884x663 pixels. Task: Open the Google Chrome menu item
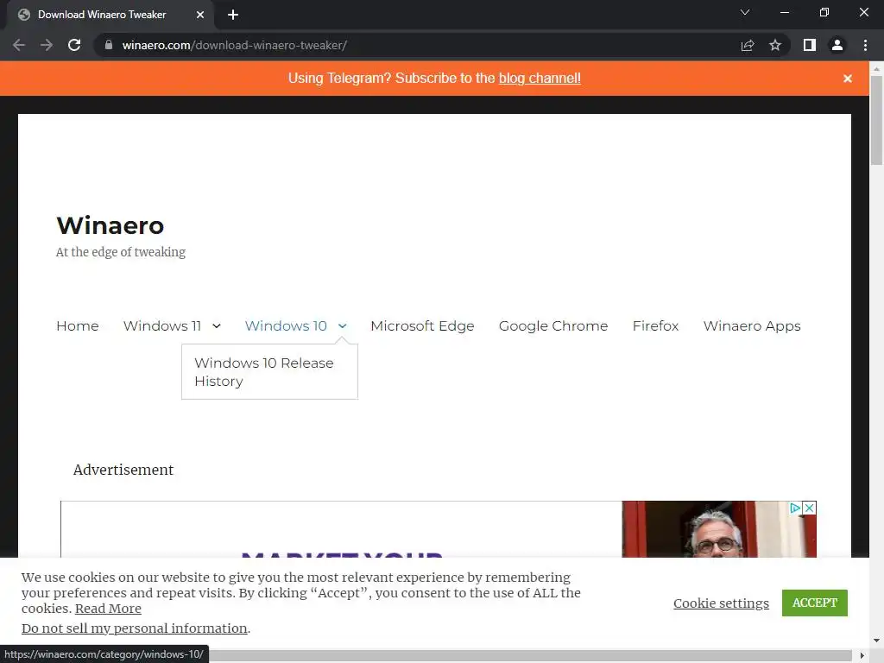pyautogui.click(x=553, y=325)
